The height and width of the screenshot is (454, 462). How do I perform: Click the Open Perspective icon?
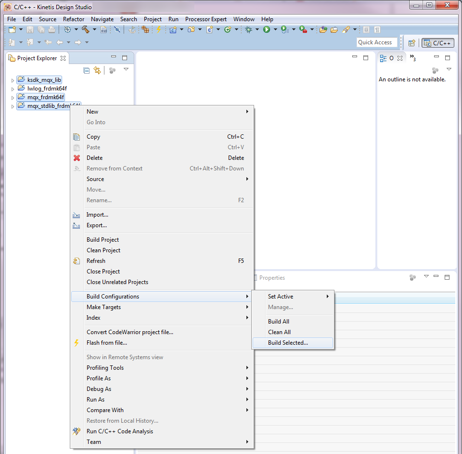[x=411, y=43]
